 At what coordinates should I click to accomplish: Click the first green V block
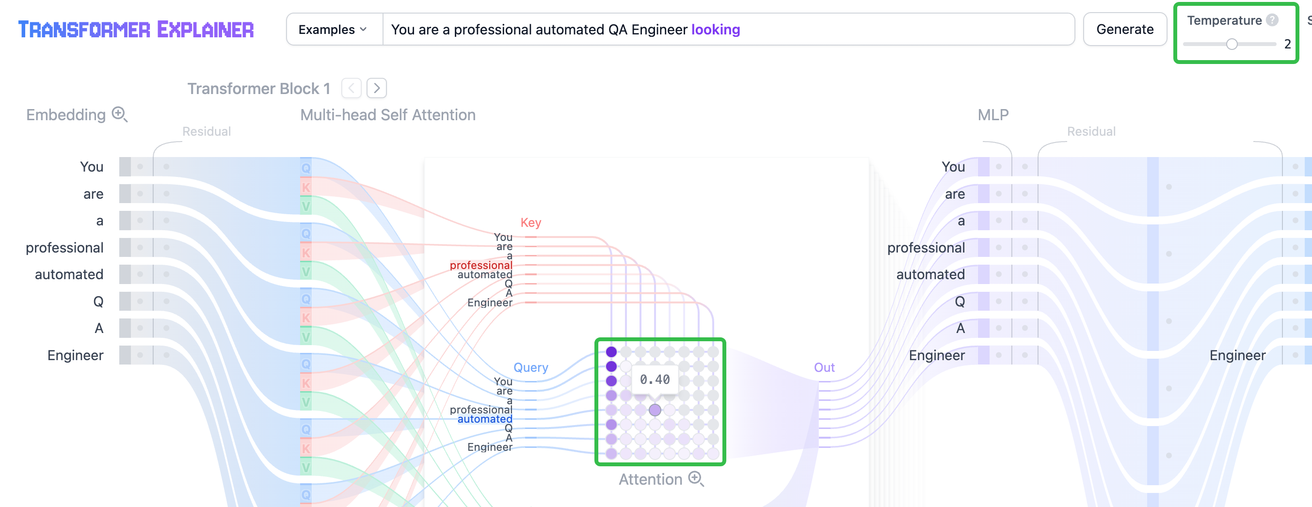point(305,206)
